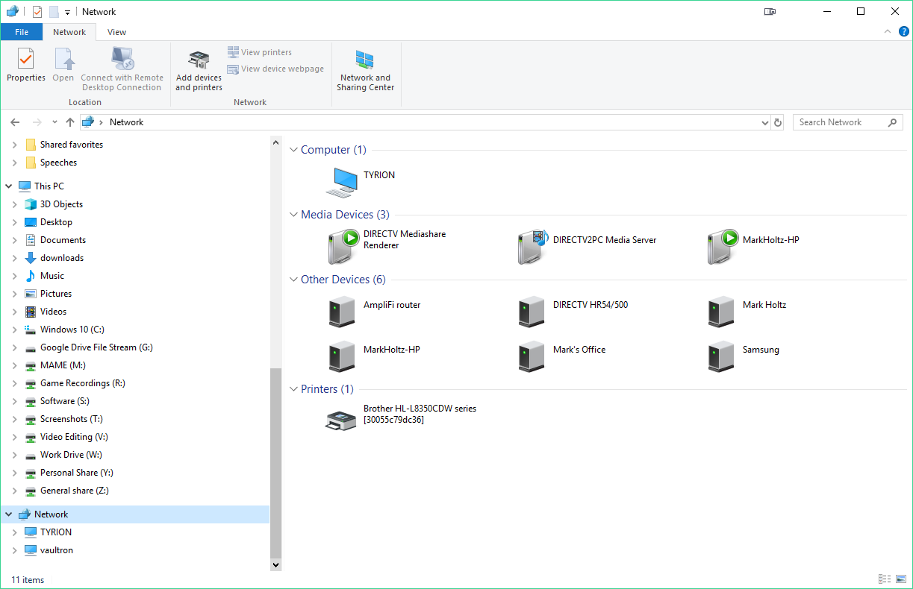Open Network and Sharing Center
Screen dimensions: 913x589
365,70
